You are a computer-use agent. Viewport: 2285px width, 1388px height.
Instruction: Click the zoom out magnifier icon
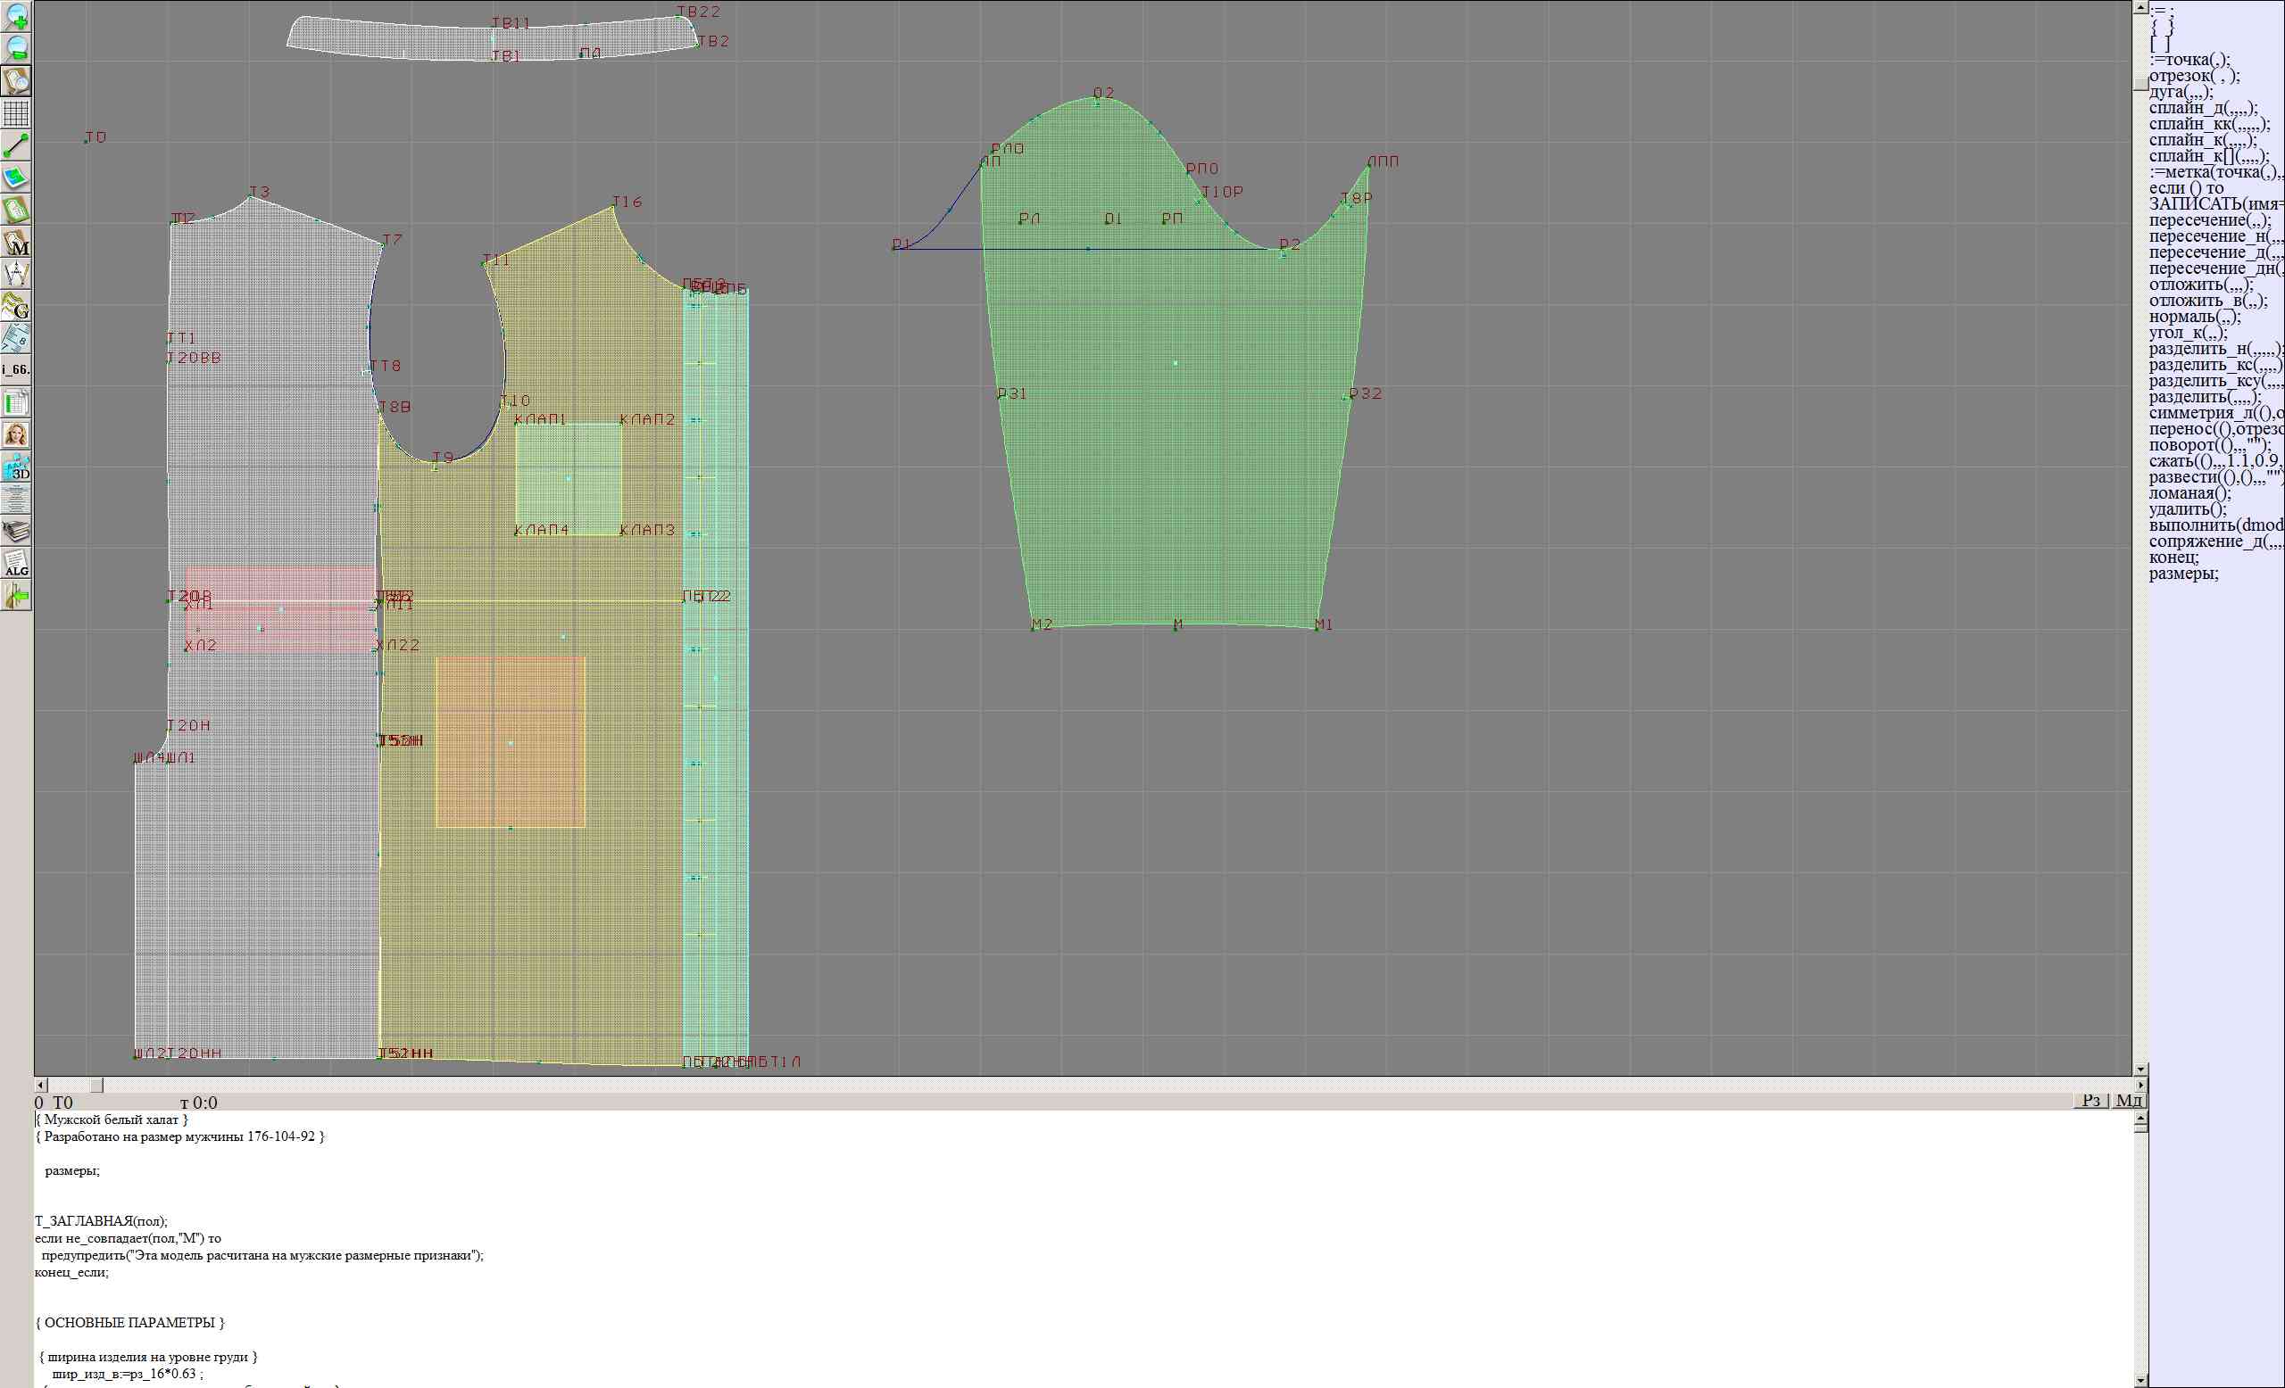click(x=16, y=48)
